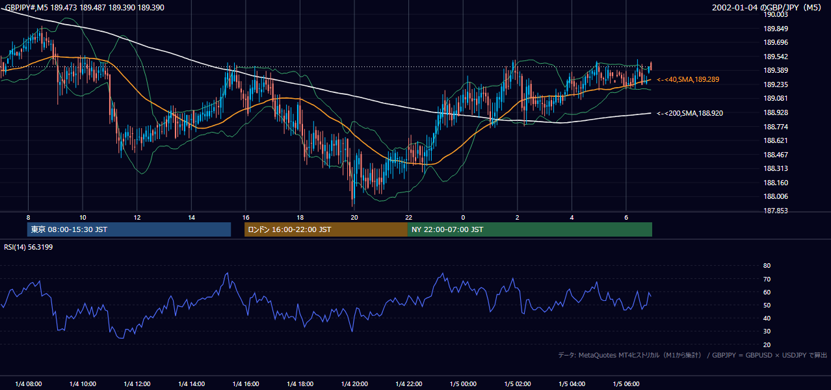Click the 1/4 22:00 time axis label
The height and width of the screenshot is (390, 831).
tap(409, 384)
